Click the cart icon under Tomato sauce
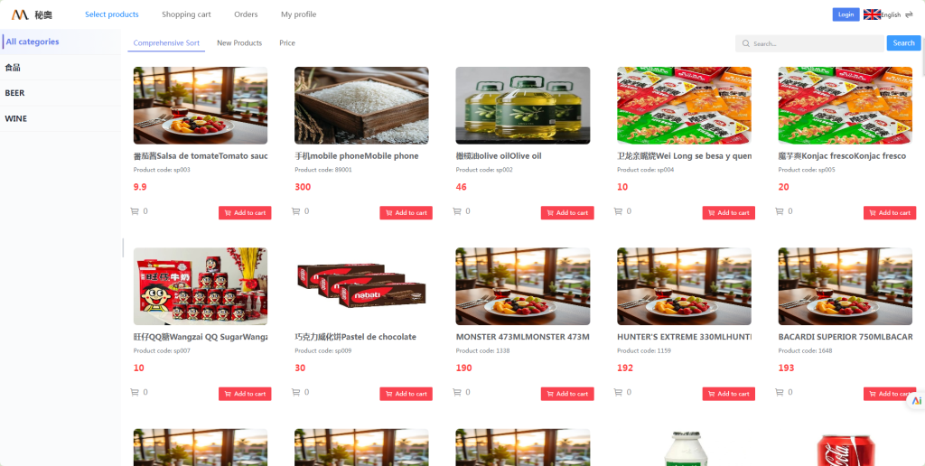Viewport: 925px width, 466px height. (x=134, y=211)
